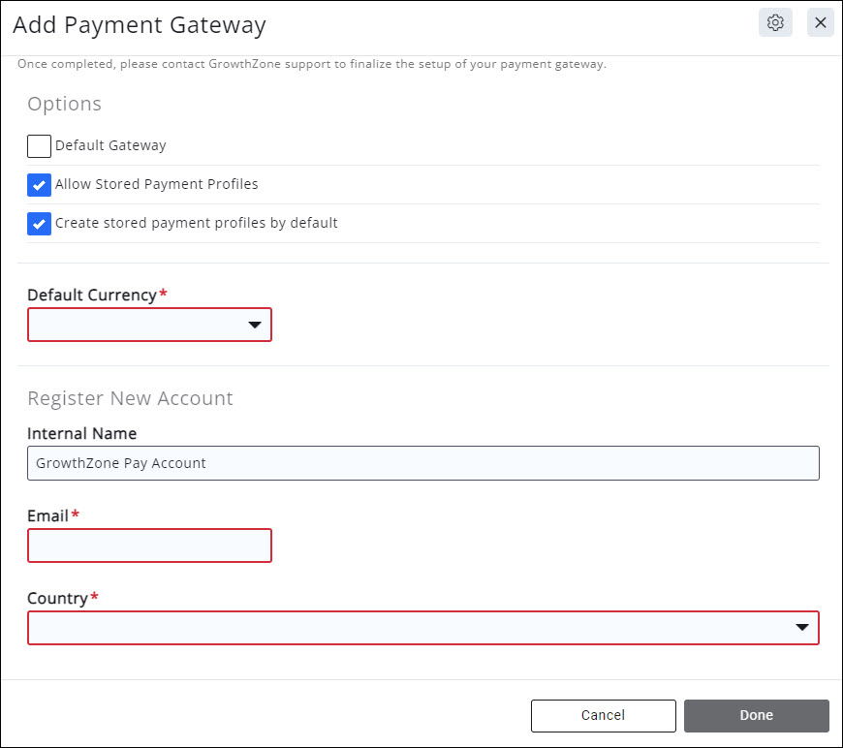
Task: Open the gear settings icon in dialog header
Action: 775,23
